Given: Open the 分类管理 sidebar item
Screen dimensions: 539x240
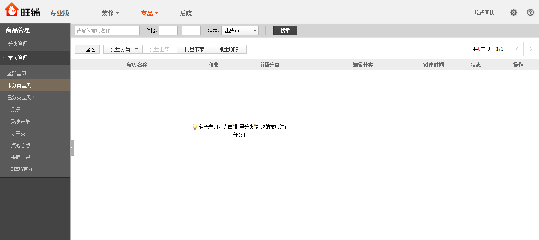Looking at the screenshot, I should coord(18,44).
